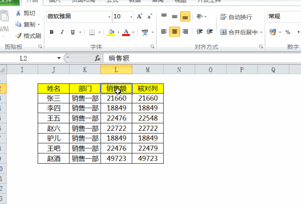
Task: Select the Format Painter (格式刷) brush
Action: [28, 36]
